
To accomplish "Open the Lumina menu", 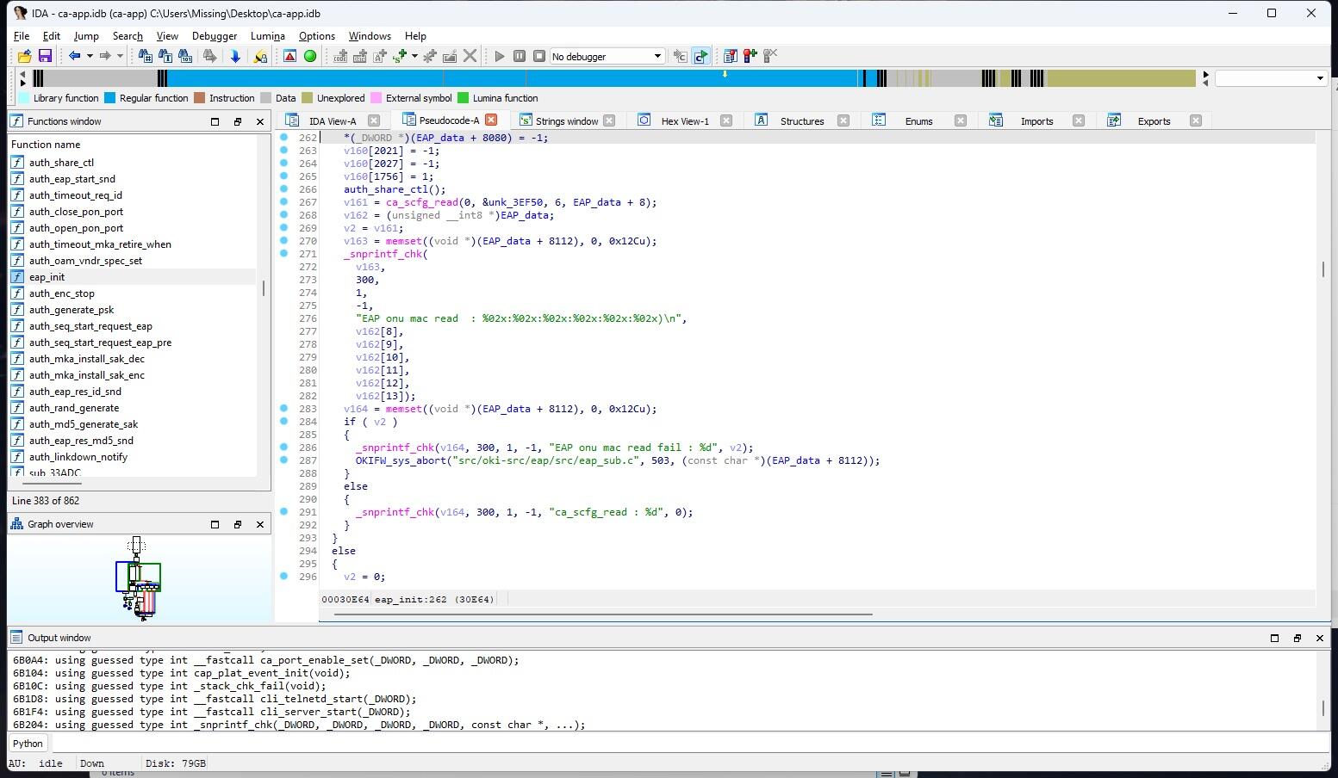I will (x=268, y=36).
